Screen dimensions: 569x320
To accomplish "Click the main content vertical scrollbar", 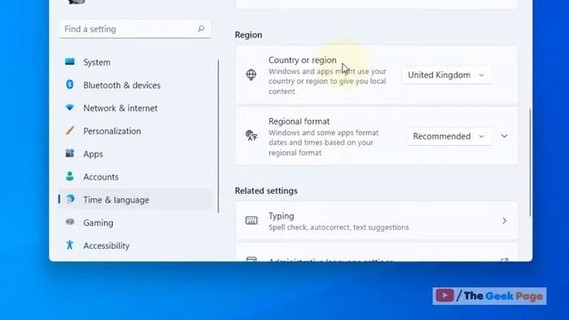I will pos(530,162).
